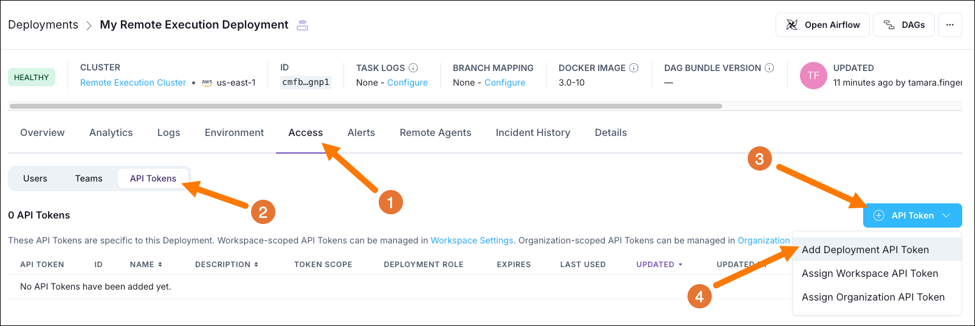Click the horizontal scrollbar under deployment info
The width and height of the screenshot is (975, 326).
point(365,106)
